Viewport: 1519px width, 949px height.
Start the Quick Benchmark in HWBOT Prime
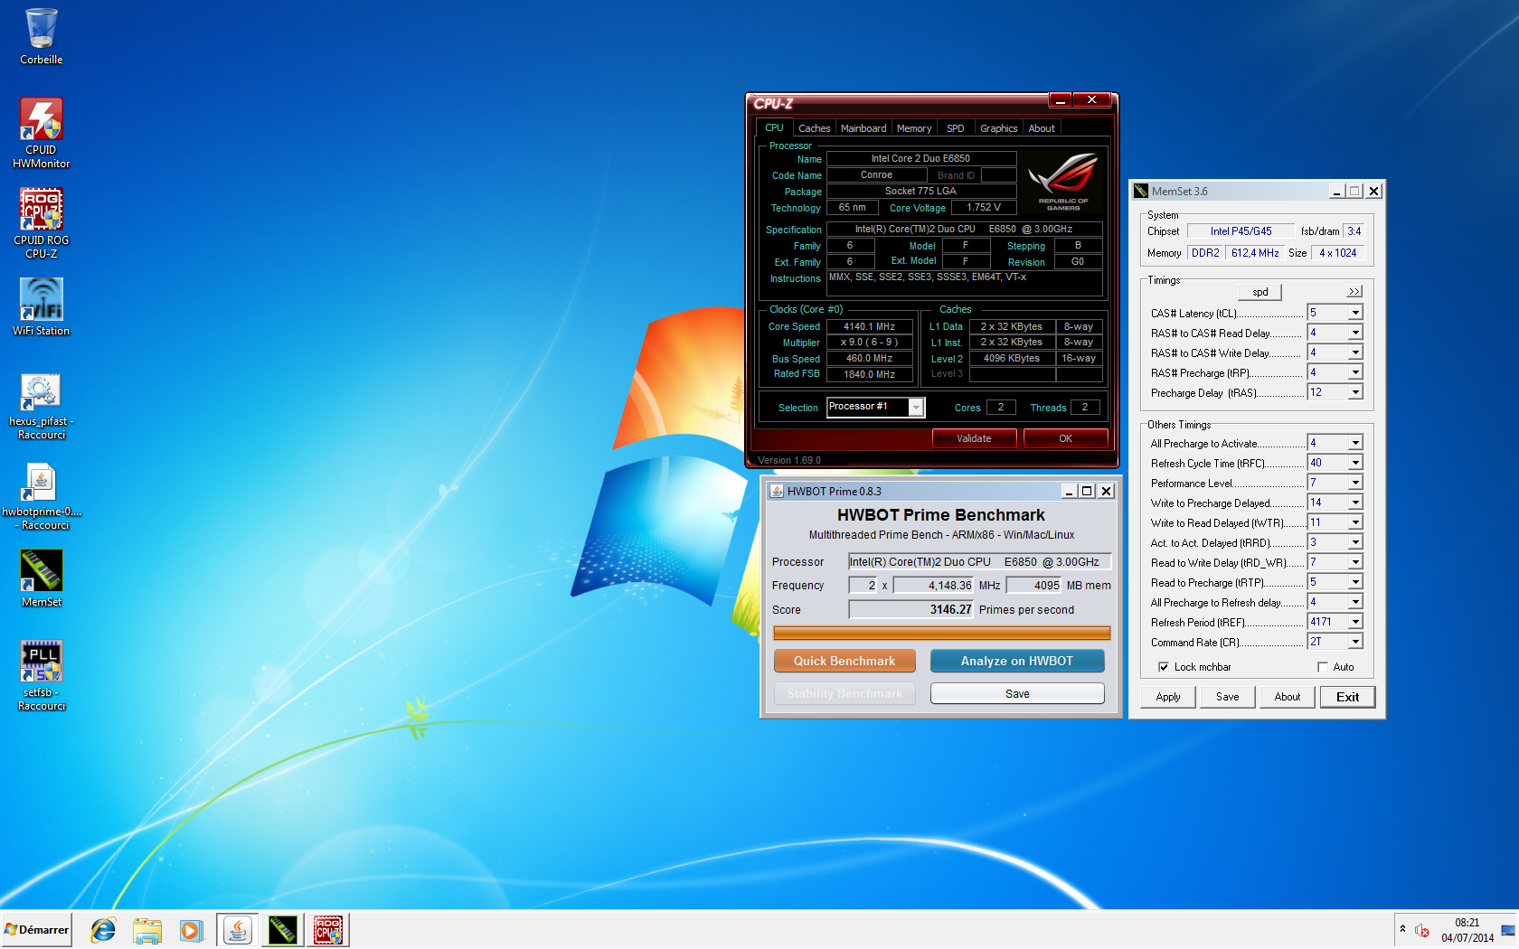pos(844,661)
